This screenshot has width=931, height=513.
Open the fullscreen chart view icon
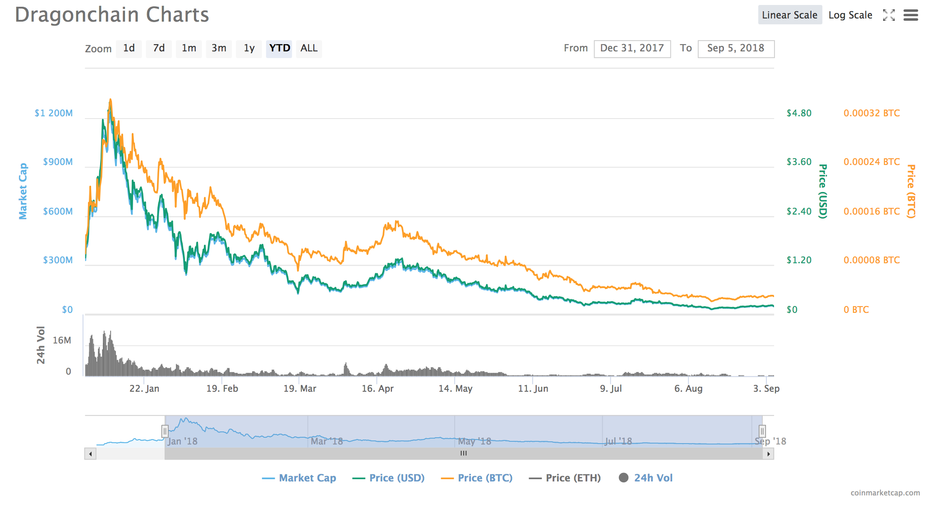pos(889,15)
